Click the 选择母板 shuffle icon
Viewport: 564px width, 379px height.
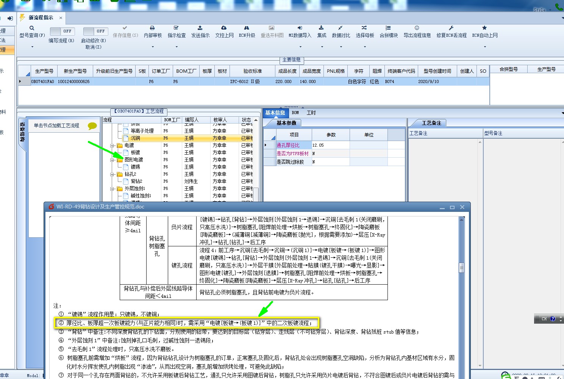coord(364,28)
